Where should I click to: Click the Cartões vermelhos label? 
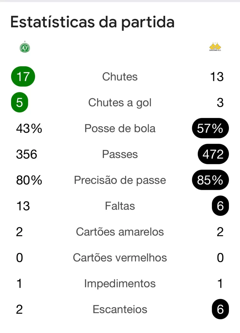pos(120,258)
